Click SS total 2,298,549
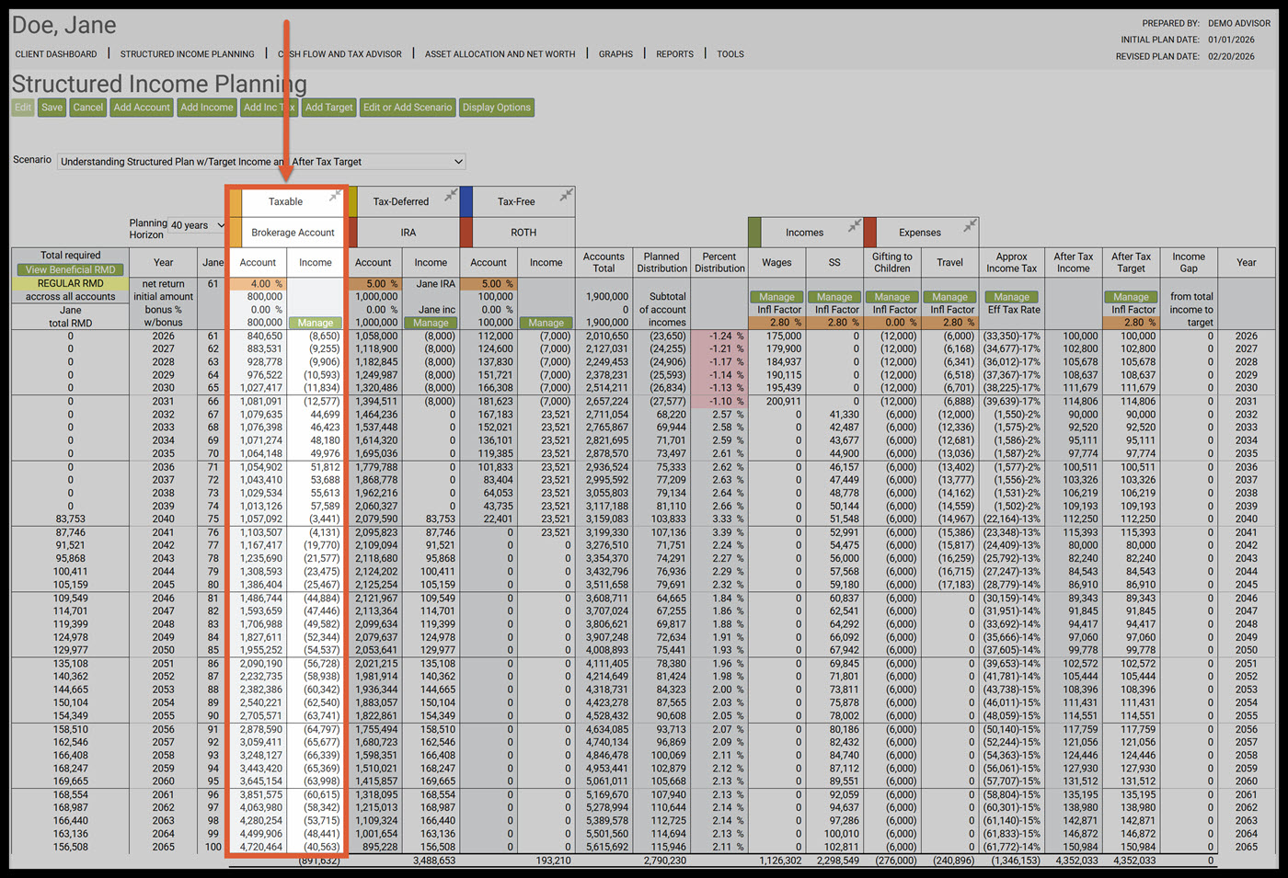The width and height of the screenshot is (1288, 878). point(838,861)
